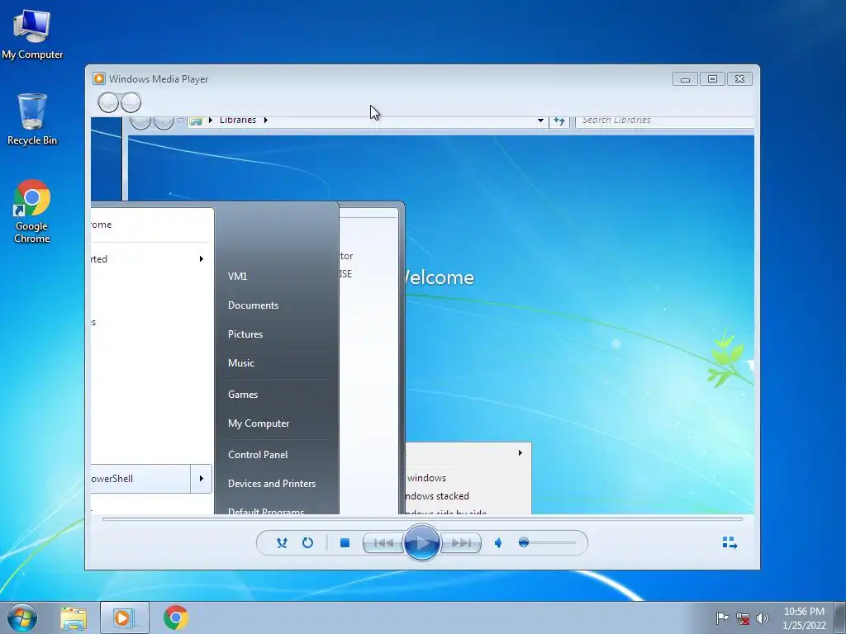Click Music in the video's Start menu
The image size is (846, 634).
(240, 363)
